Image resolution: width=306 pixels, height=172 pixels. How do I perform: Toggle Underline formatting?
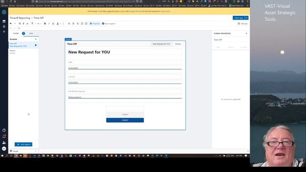tap(53, 23)
